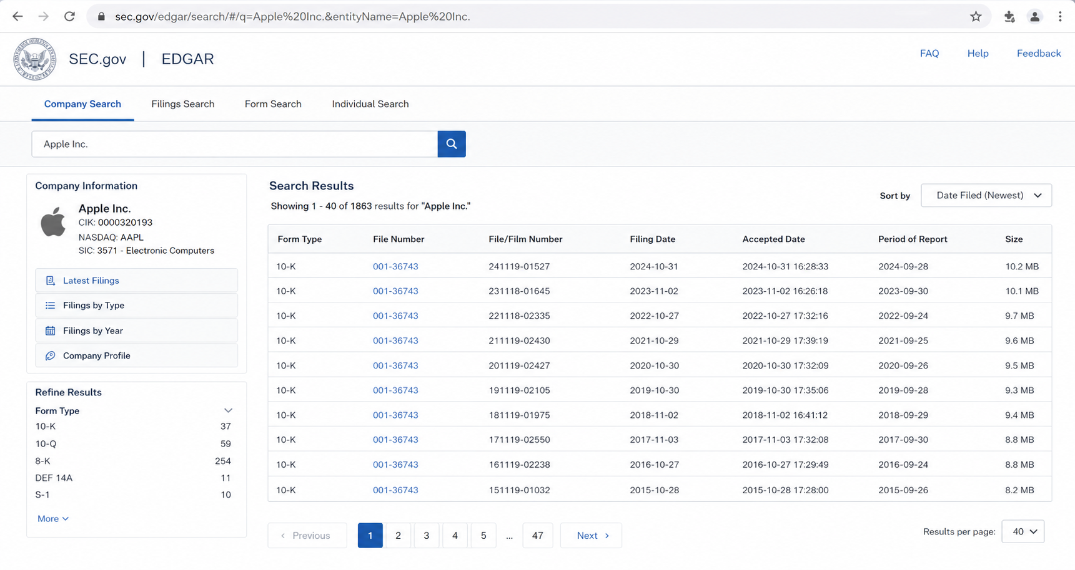The image size is (1075, 570).
Task: Open the browser extensions icon
Action: pyautogui.click(x=1009, y=17)
